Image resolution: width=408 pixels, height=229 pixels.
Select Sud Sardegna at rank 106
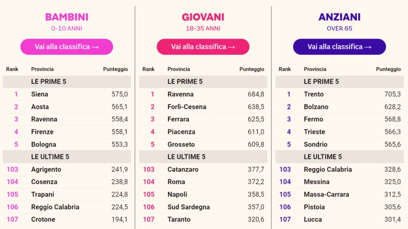pyautogui.click(x=188, y=207)
